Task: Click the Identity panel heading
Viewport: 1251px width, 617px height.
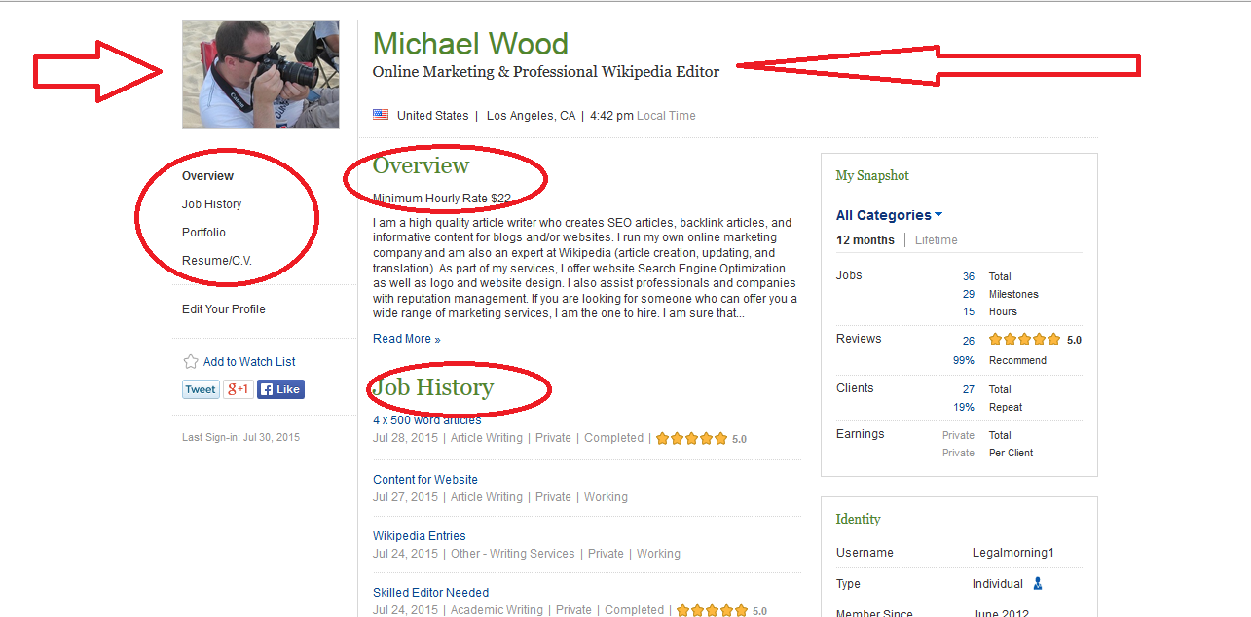Action: 858,520
